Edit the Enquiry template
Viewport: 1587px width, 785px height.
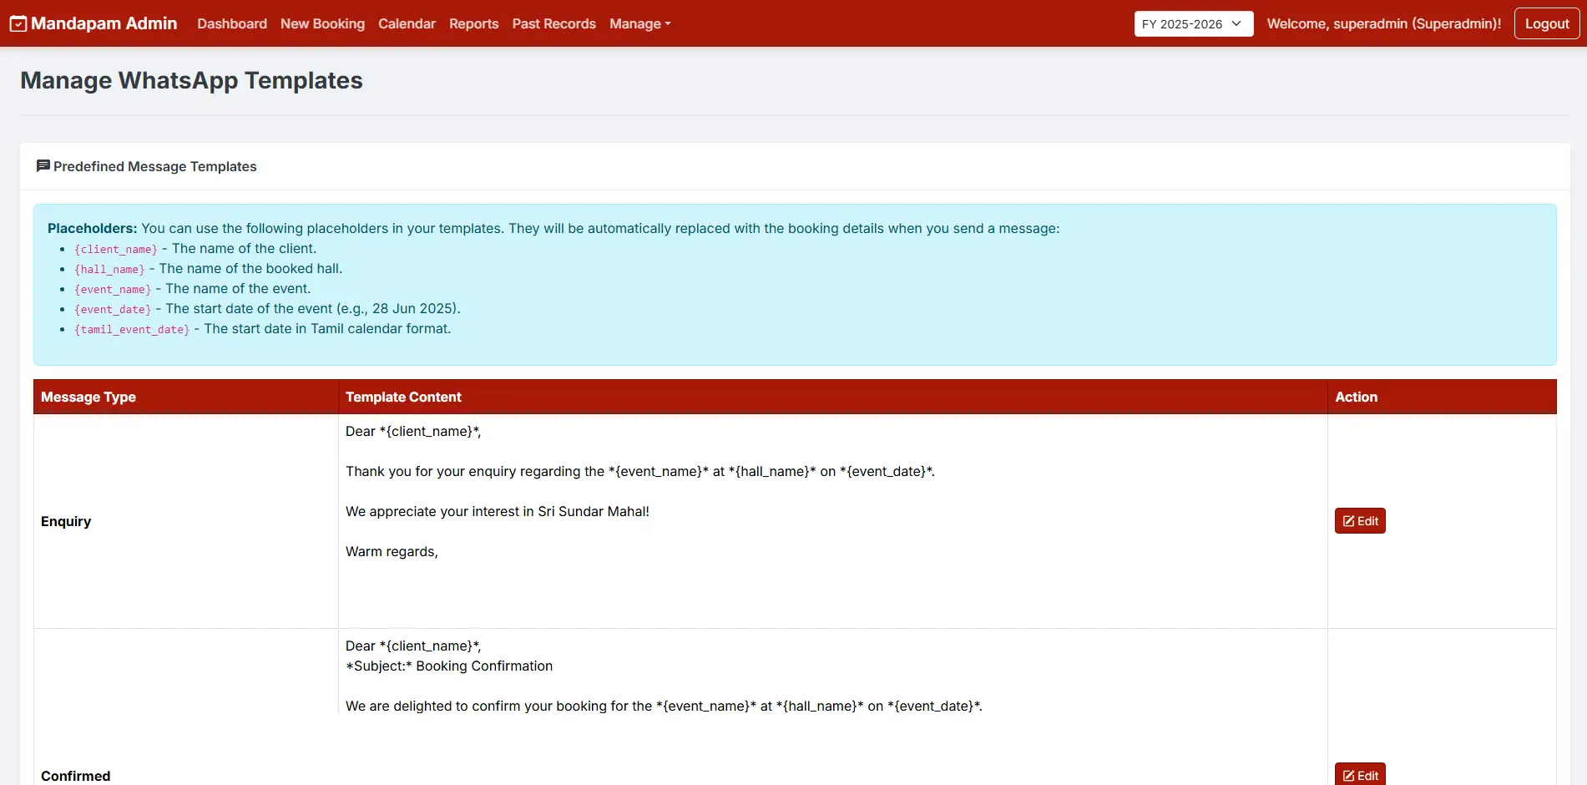pos(1360,521)
